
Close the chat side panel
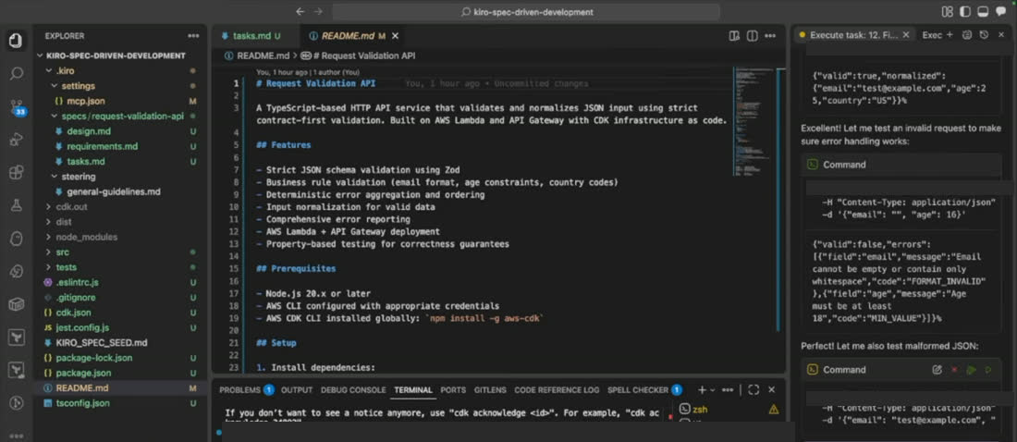[1001, 35]
